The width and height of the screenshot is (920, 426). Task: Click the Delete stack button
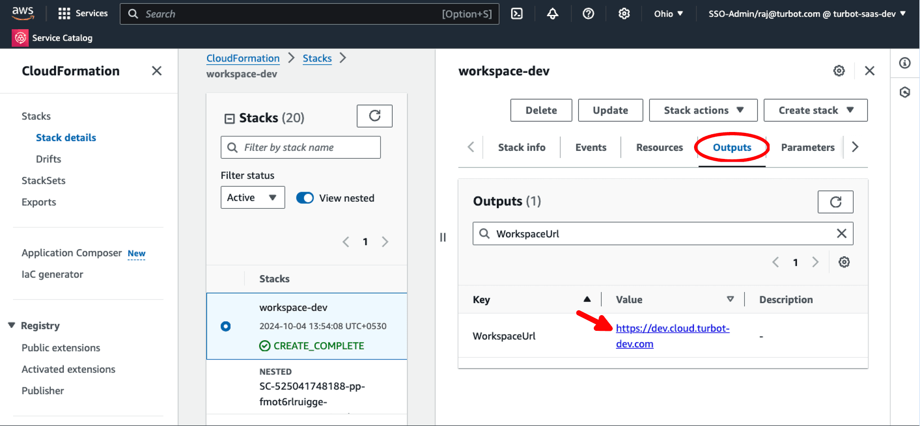541,110
